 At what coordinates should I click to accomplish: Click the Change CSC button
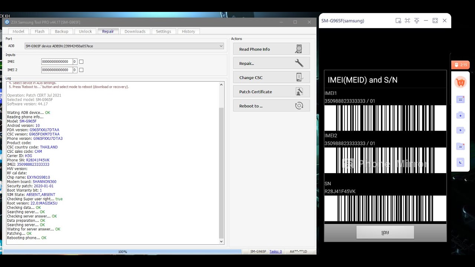point(271,78)
